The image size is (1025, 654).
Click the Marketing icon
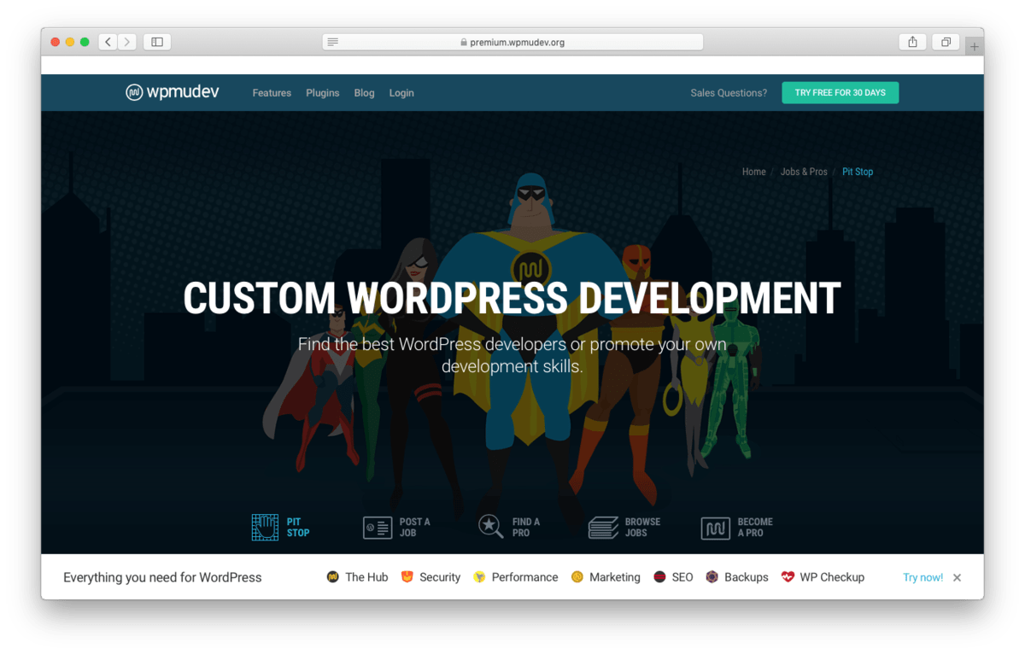pyautogui.click(x=577, y=577)
